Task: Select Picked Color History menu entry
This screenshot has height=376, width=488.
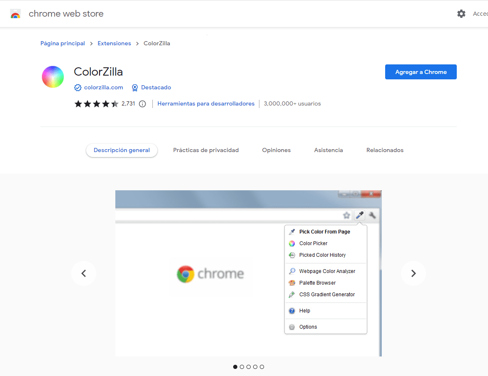Action: coord(326,255)
